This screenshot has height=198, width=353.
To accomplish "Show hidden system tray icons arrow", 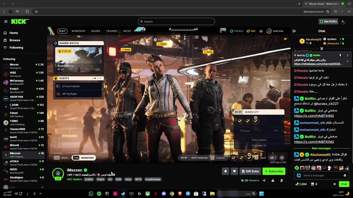I will click(40, 194).
